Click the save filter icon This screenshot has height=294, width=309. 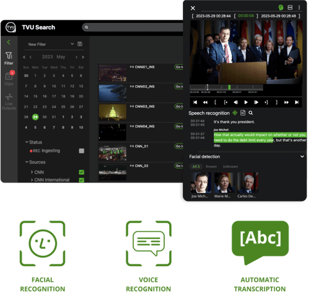80,44
